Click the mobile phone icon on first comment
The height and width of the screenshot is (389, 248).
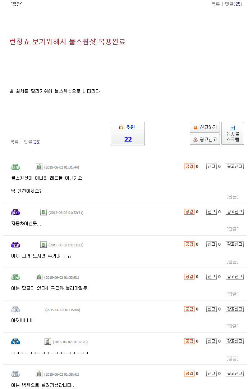pos(39,167)
